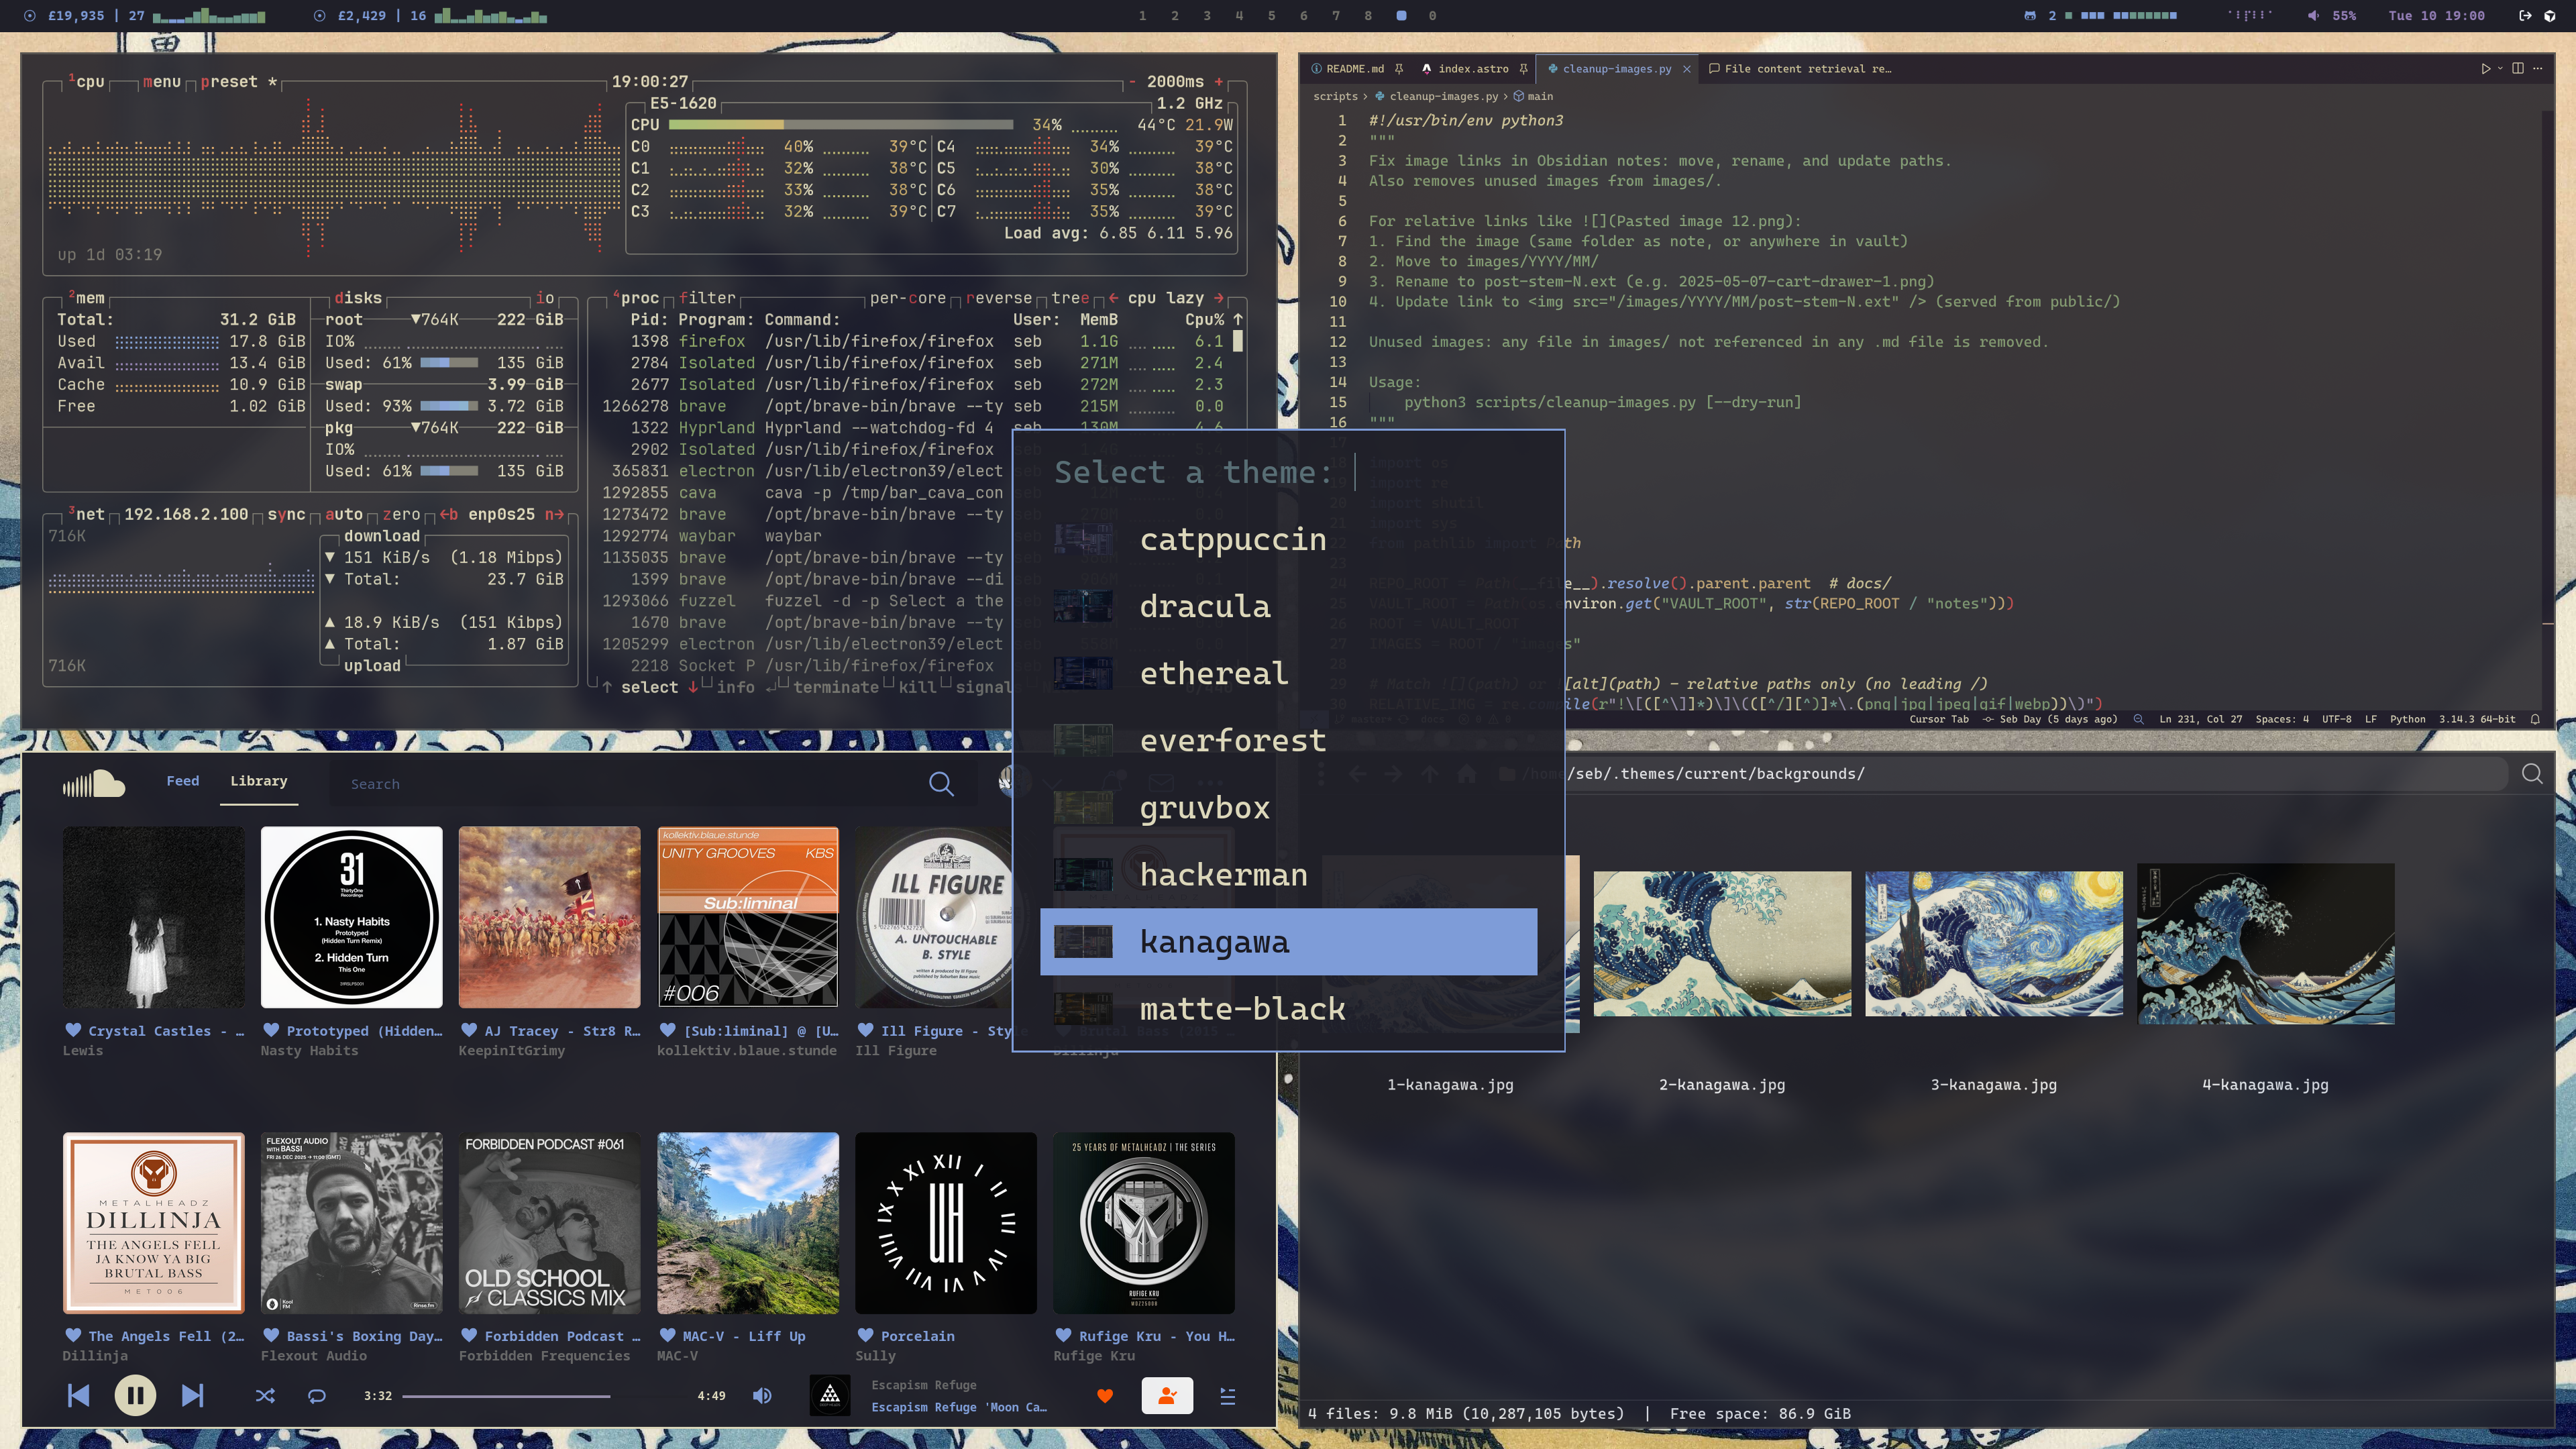Open editor more actions ellipsis menu

pyautogui.click(x=2538, y=69)
